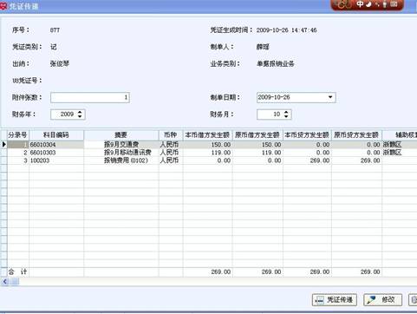Click the 报9月交通费 summary cell
The image size is (417, 314).
point(121,145)
